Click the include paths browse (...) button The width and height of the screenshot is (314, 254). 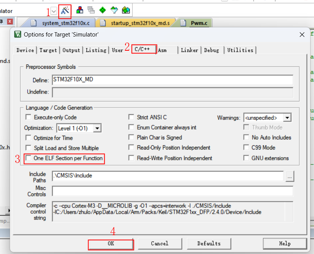(x=289, y=176)
